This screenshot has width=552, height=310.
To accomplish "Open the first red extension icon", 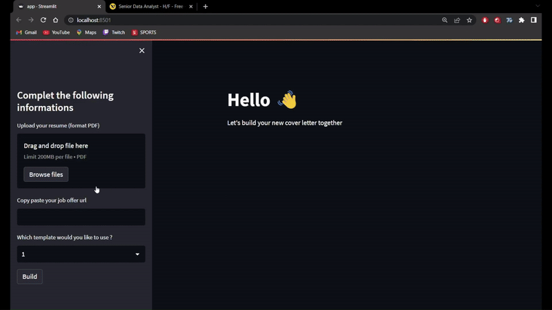I will pyautogui.click(x=485, y=20).
